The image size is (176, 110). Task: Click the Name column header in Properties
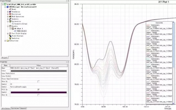click(6, 65)
